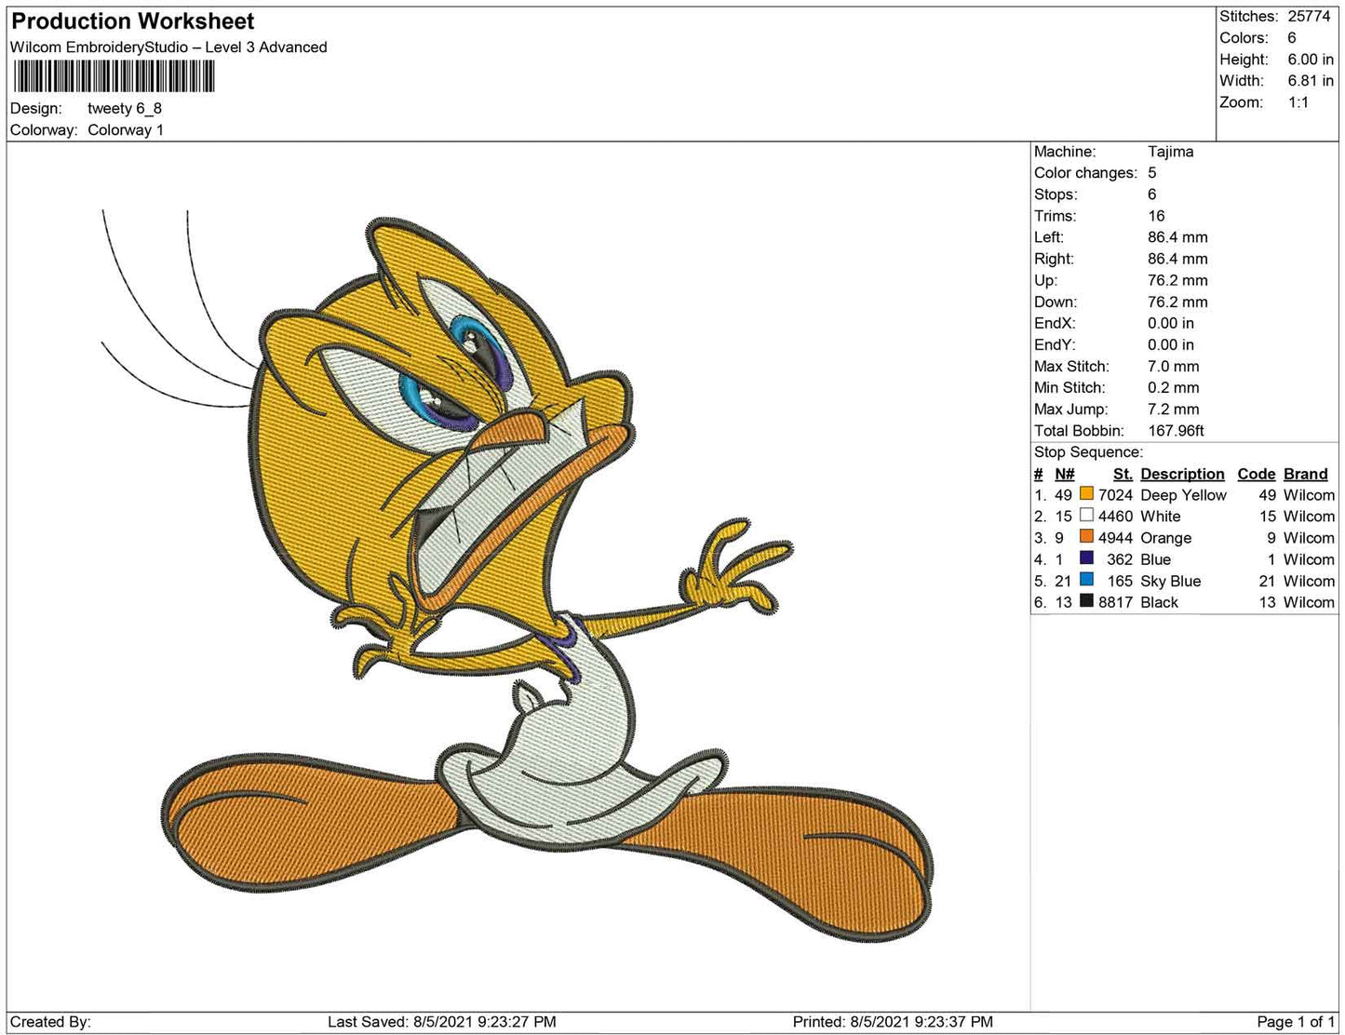Click the "EndX:" label
Viewport: 1345px width, 1035px height.
coord(1055,323)
